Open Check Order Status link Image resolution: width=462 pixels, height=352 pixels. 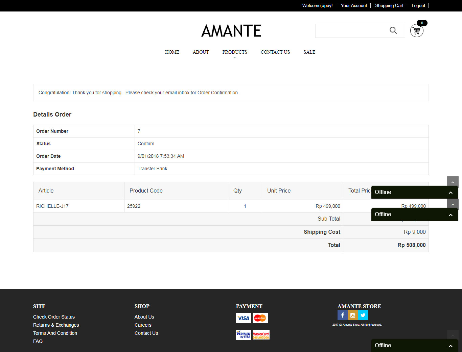click(x=54, y=317)
